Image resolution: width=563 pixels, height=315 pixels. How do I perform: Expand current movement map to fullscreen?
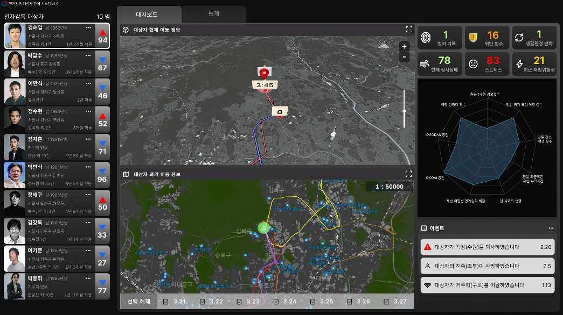coord(409,30)
